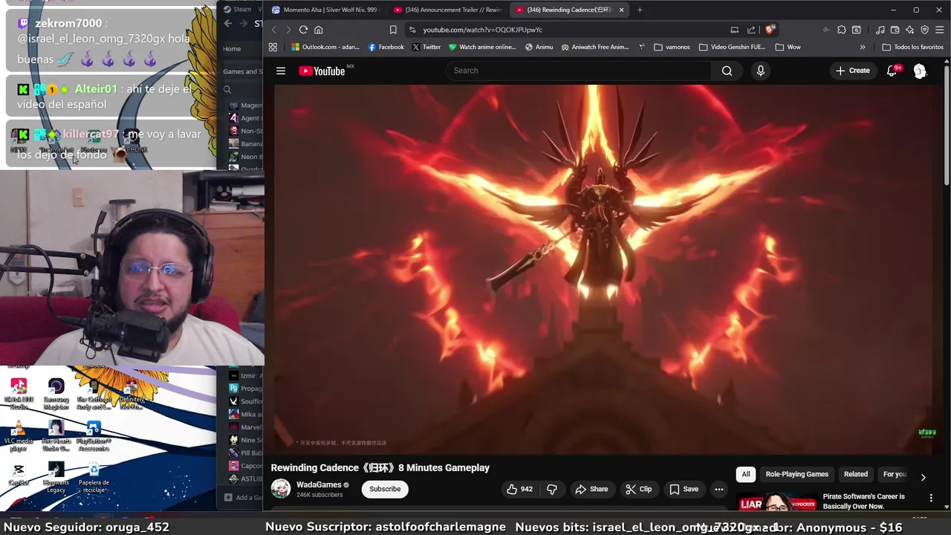
Task: Open WadaGames channel avatar
Action: [x=281, y=488]
